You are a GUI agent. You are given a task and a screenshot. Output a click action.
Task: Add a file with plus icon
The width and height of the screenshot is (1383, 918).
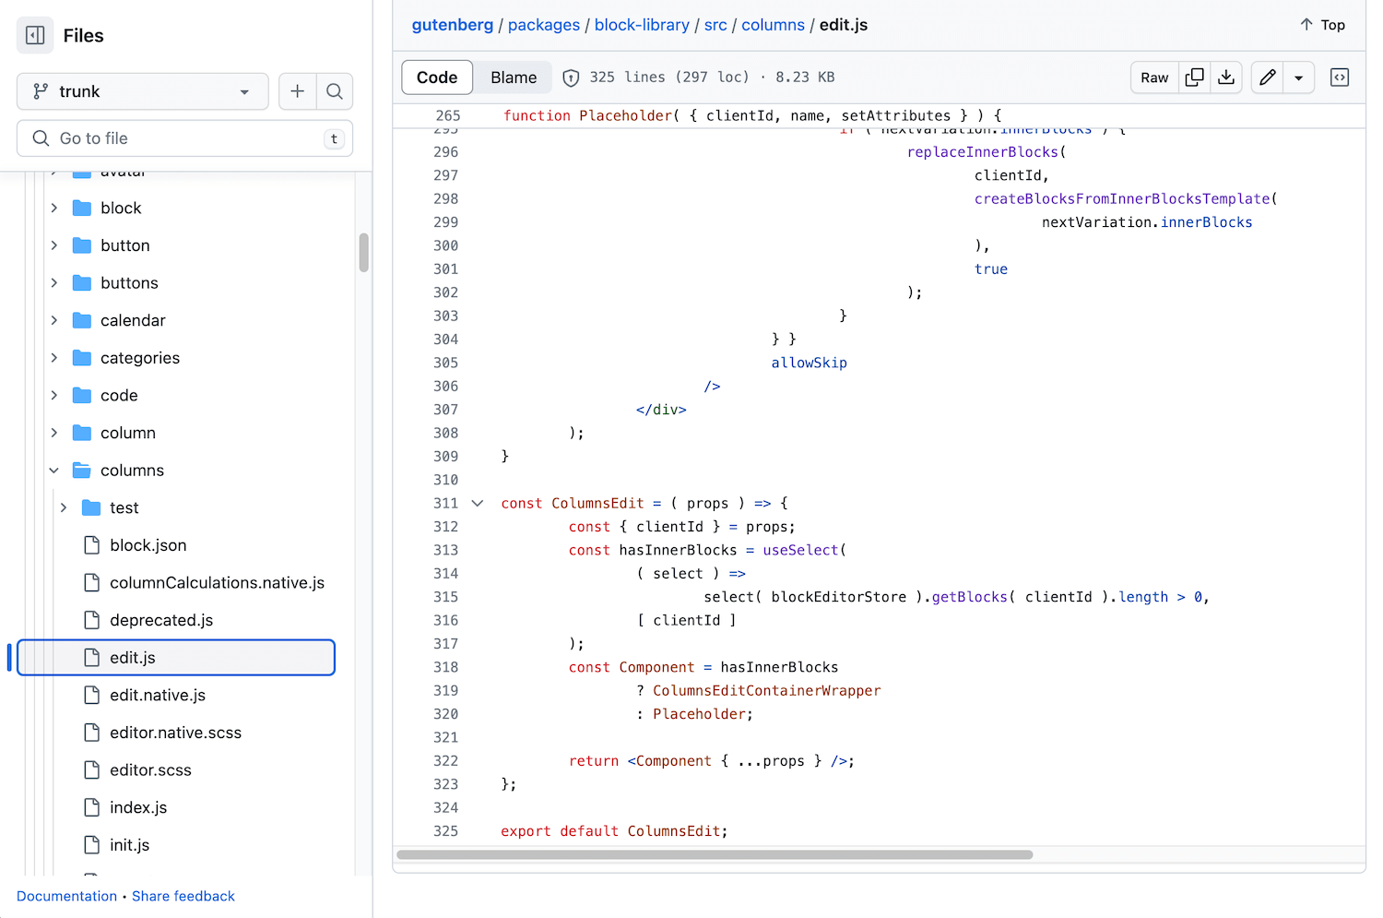coord(297,91)
